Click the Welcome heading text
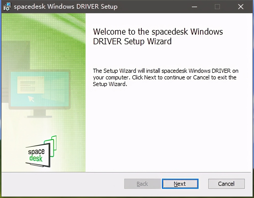The width and height of the screenshot is (254, 198). click(158, 36)
